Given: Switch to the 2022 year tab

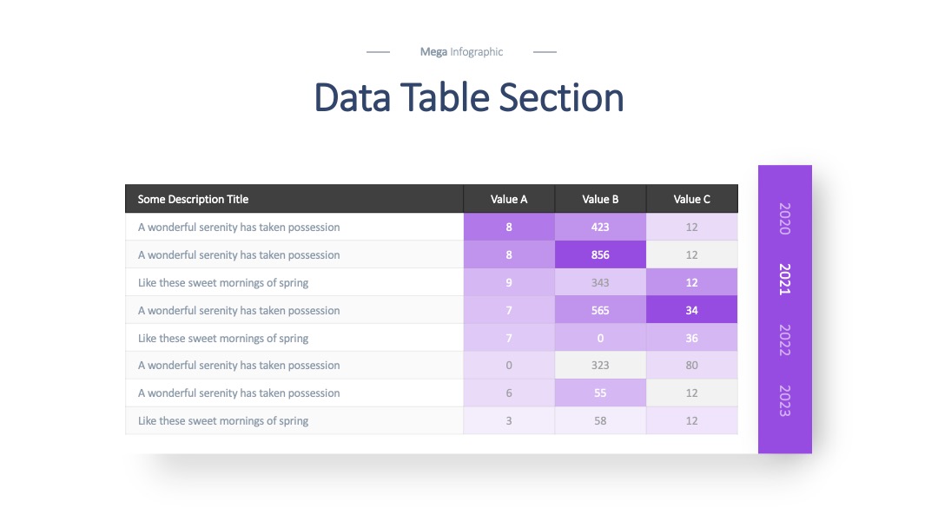Looking at the screenshot, I should pos(785,340).
